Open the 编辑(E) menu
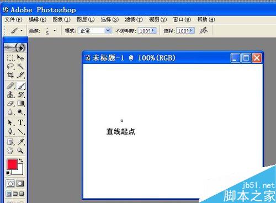 click(x=38, y=19)
